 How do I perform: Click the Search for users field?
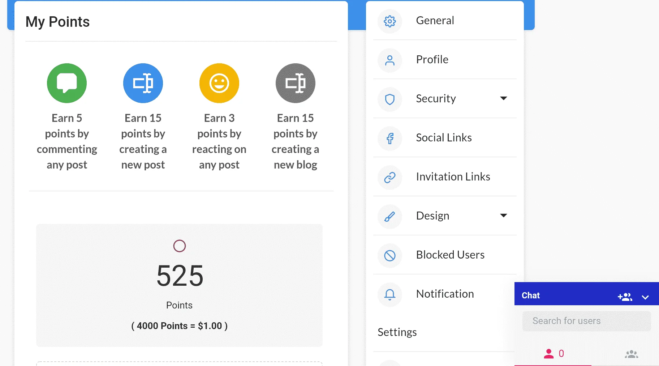[x=586, y=321]
